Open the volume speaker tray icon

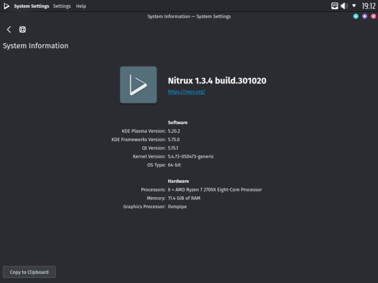[x=344, y=6]
